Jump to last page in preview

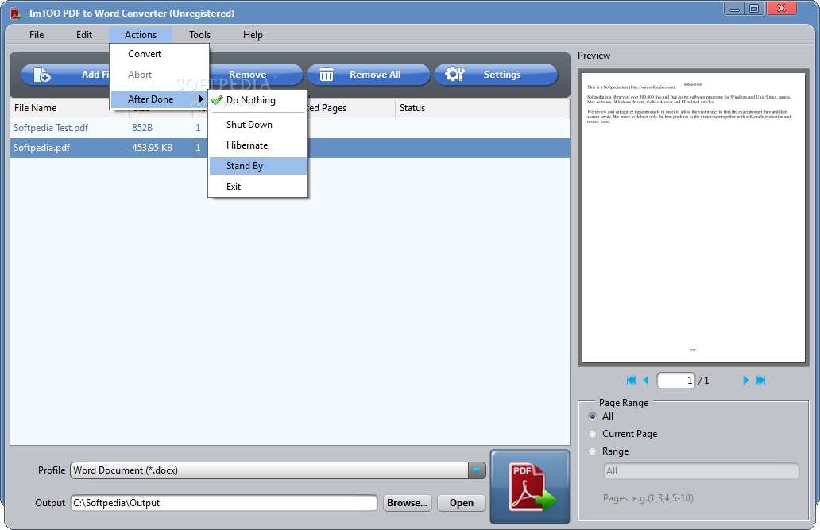click(761, 381)
